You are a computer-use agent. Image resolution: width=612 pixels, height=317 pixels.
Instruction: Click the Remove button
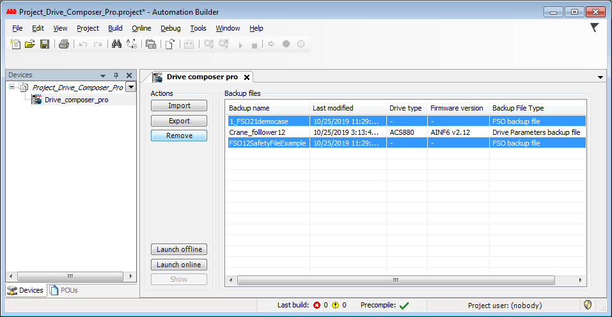coord(179,135)
